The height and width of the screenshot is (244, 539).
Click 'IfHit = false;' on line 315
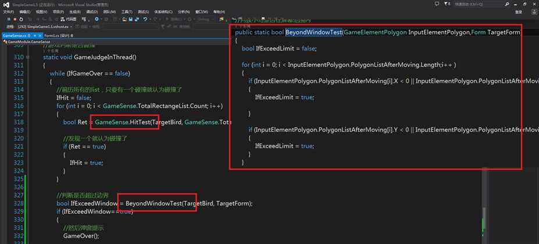(74, 98)
